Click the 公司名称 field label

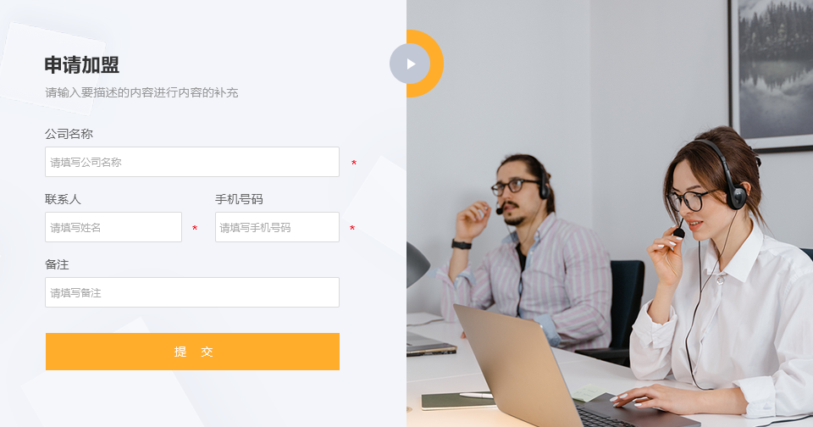click(x=69, y=134)
